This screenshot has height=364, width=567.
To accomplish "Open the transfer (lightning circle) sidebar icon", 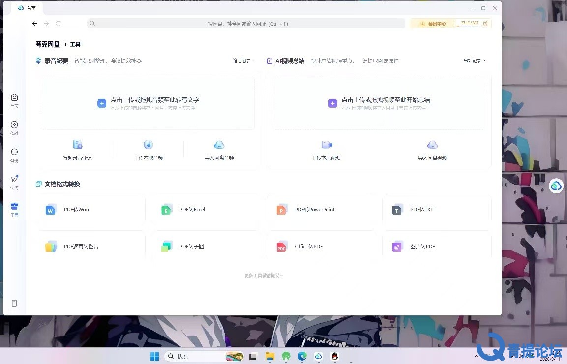I will pos(14,125).
